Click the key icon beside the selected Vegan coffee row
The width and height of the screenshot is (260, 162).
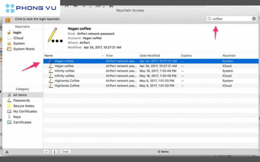[x=51, y=61]
